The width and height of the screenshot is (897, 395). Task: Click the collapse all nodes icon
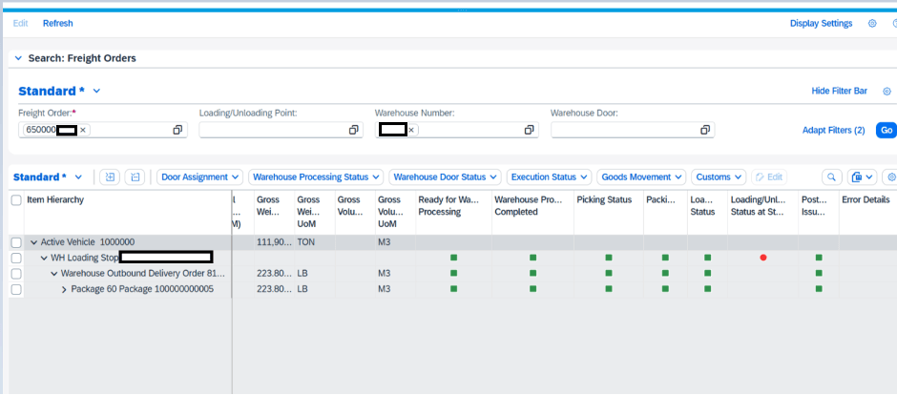[135, 177]
